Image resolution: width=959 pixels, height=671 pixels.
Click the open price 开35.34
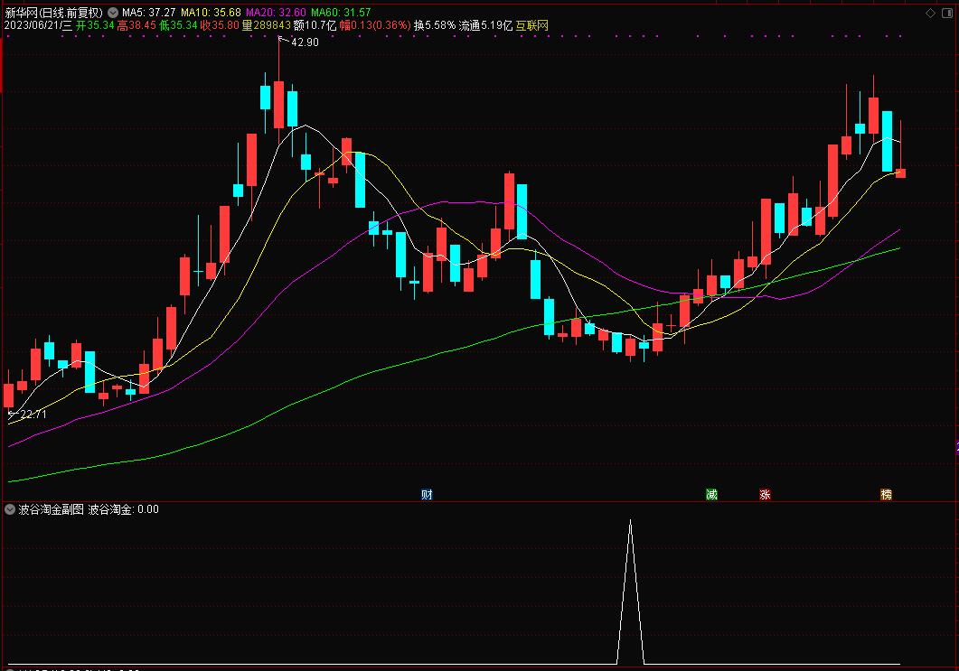click(95, 25)
